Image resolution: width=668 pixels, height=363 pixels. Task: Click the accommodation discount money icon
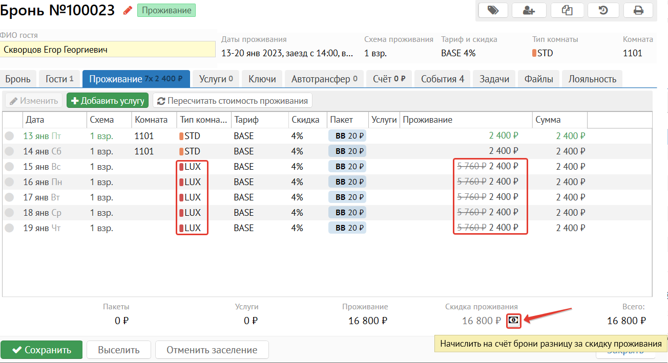(x=513, y=321)
